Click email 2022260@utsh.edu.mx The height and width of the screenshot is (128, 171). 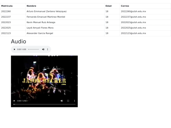click(133, 11)
